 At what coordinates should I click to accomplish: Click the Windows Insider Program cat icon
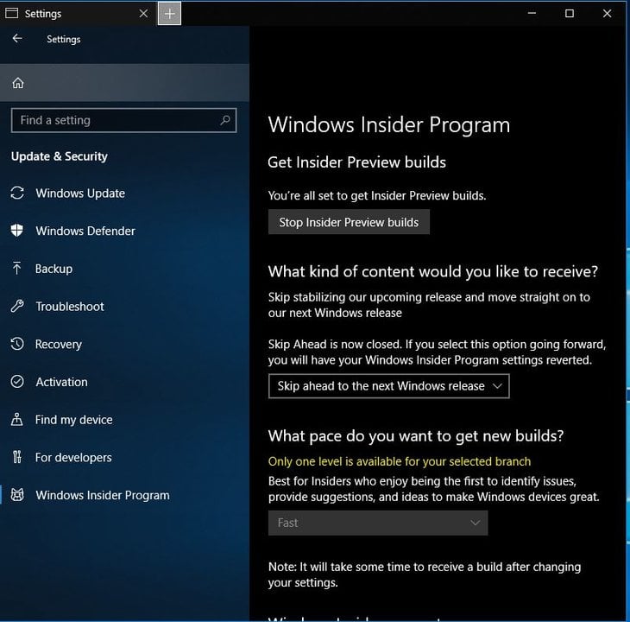(17, 495)
